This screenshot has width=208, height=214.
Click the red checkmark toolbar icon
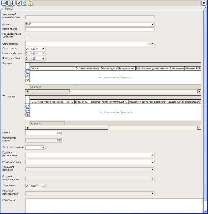[19, 3]
